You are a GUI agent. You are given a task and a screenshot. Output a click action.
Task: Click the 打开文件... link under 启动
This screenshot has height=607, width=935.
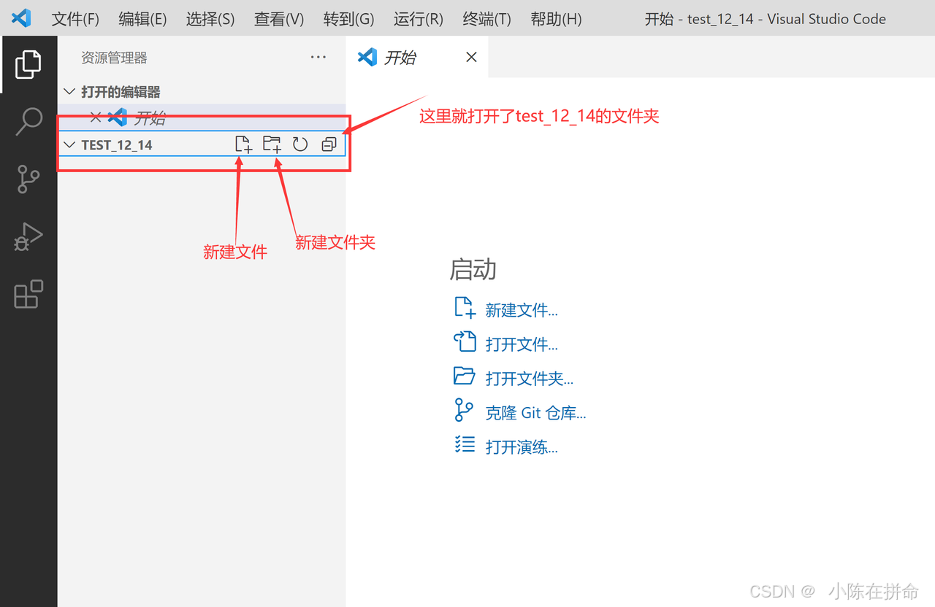click(522, 344)
